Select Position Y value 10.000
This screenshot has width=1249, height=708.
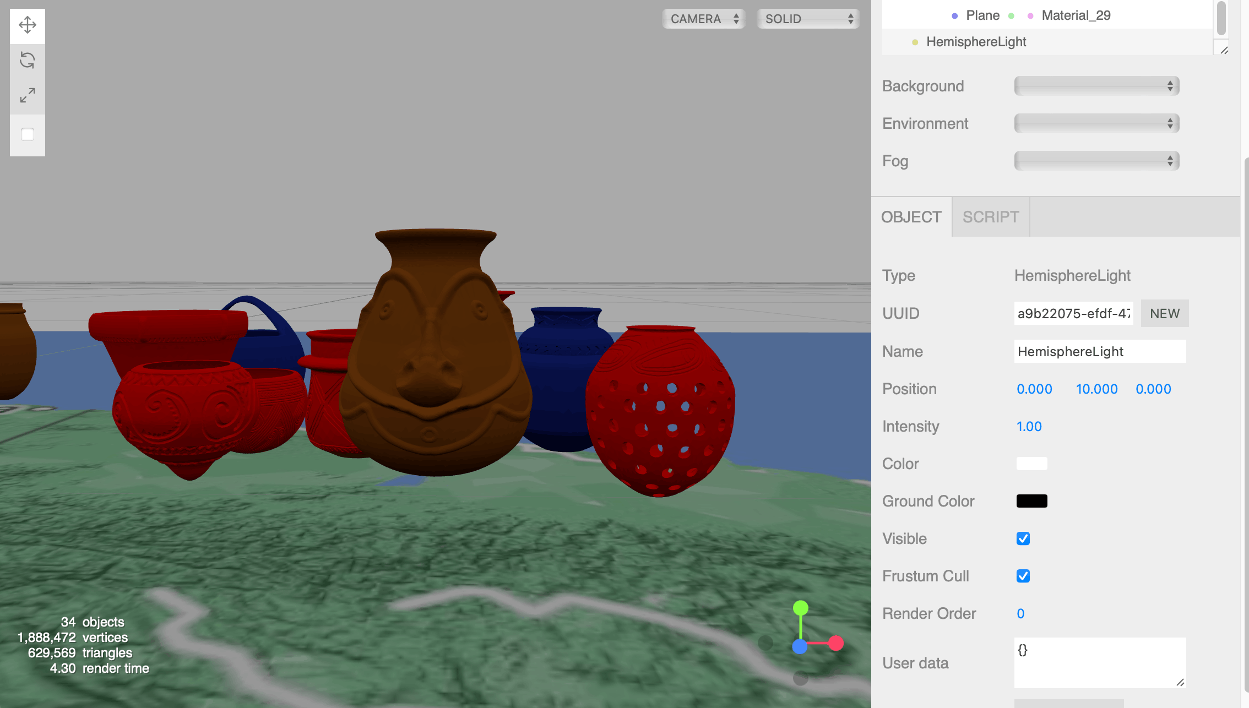(x=1096, y=389)
